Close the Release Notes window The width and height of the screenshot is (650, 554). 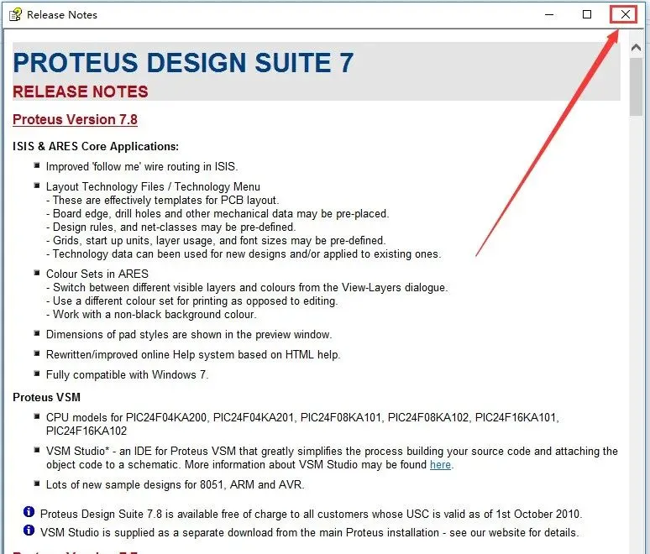[x=625, y=14]
